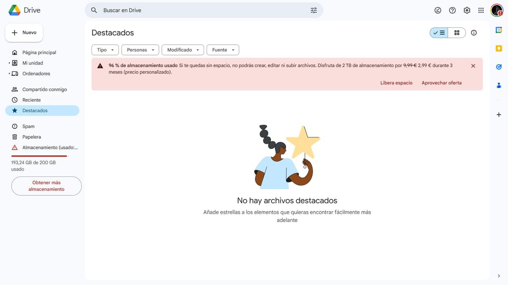Open Google Tasks side panel icon
Image resolution: width=508 pixels, height=285 pixels.
tap(499, 67)
